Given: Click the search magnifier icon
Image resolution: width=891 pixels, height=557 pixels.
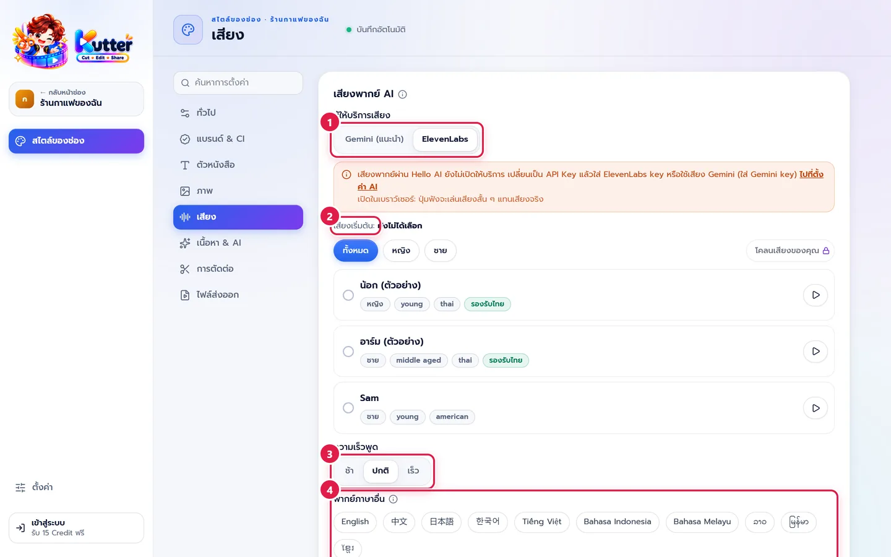Looking at the screenshot, I should point(185,83).
